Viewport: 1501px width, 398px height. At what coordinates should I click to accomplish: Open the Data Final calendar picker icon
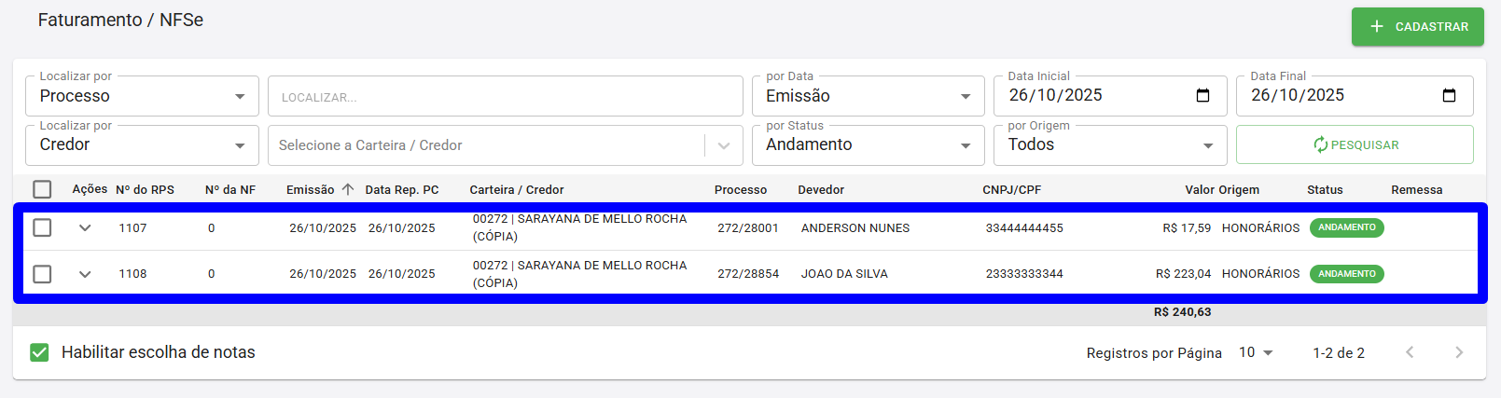(1449, 95)
